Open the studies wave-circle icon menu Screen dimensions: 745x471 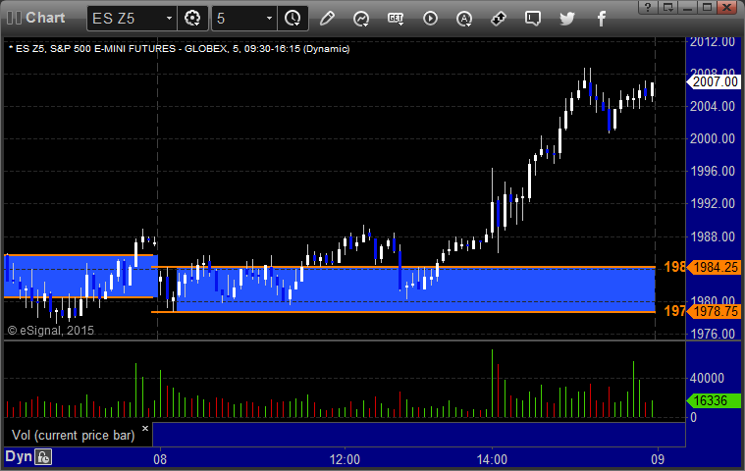click(x=361, y=19)
